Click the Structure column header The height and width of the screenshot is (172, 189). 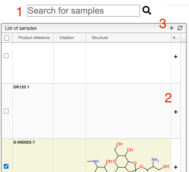pos(100,38)
